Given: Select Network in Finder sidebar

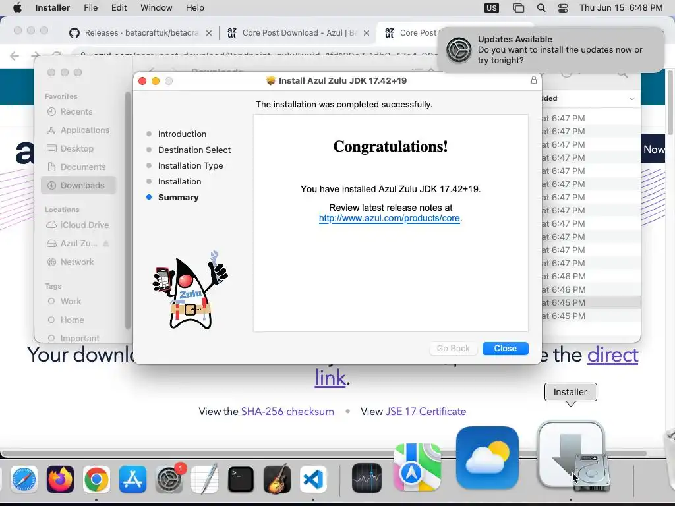Looking at the screenshot, I should click(x=77, y=262).
